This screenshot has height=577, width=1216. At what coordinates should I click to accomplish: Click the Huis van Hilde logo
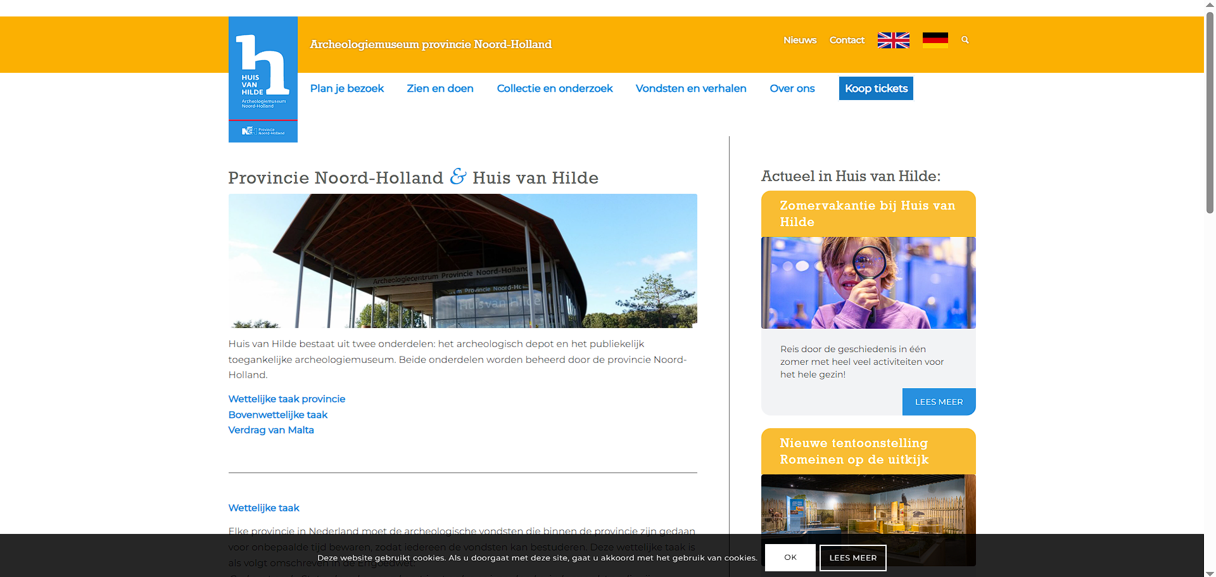click(263, 79)
